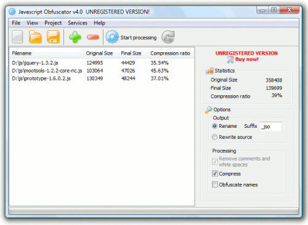308x225 pixels.
Task: Click the blue gear Start processing icon
Action: (112, 37)
